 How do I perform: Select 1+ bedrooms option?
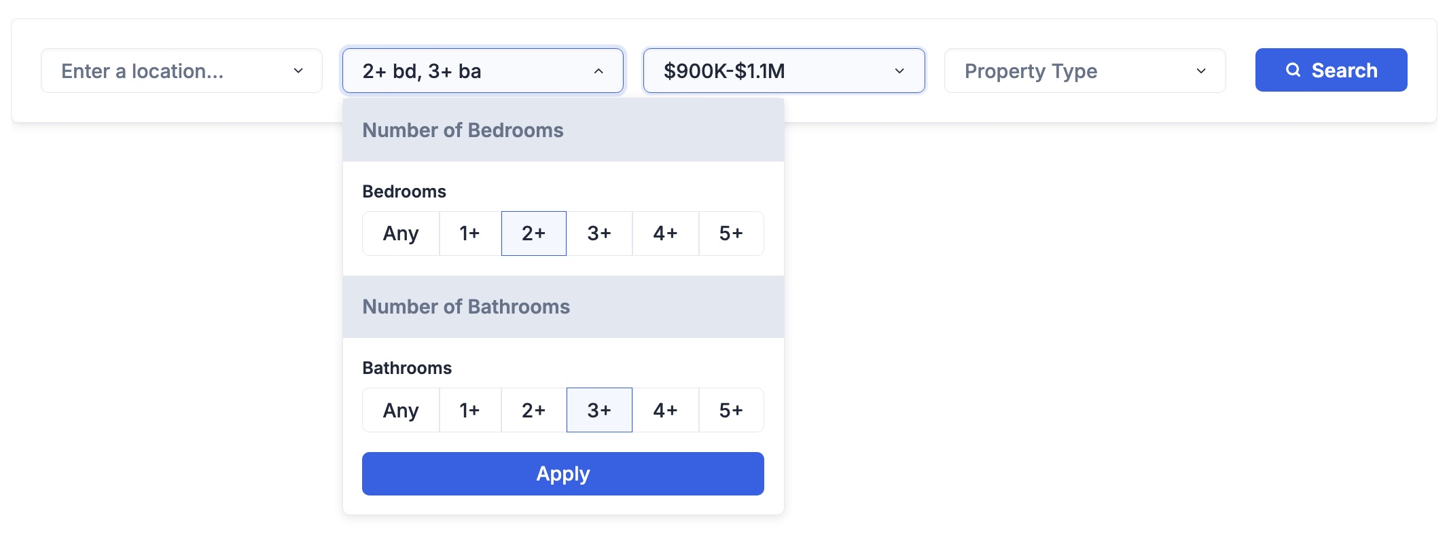pos(470,233)
